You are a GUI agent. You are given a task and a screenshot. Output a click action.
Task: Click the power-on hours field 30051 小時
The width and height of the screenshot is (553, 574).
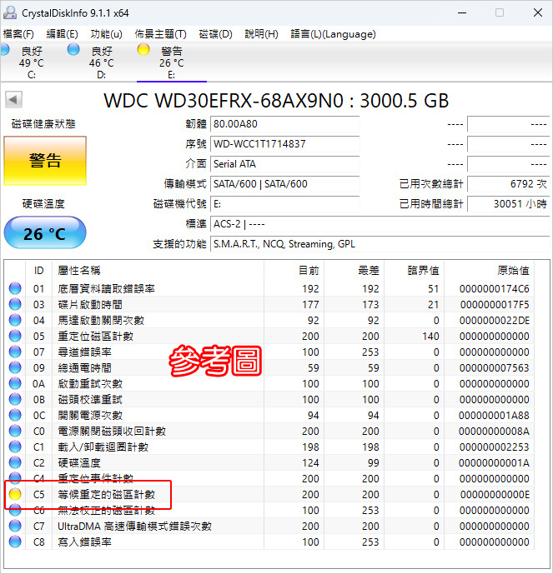508,204
